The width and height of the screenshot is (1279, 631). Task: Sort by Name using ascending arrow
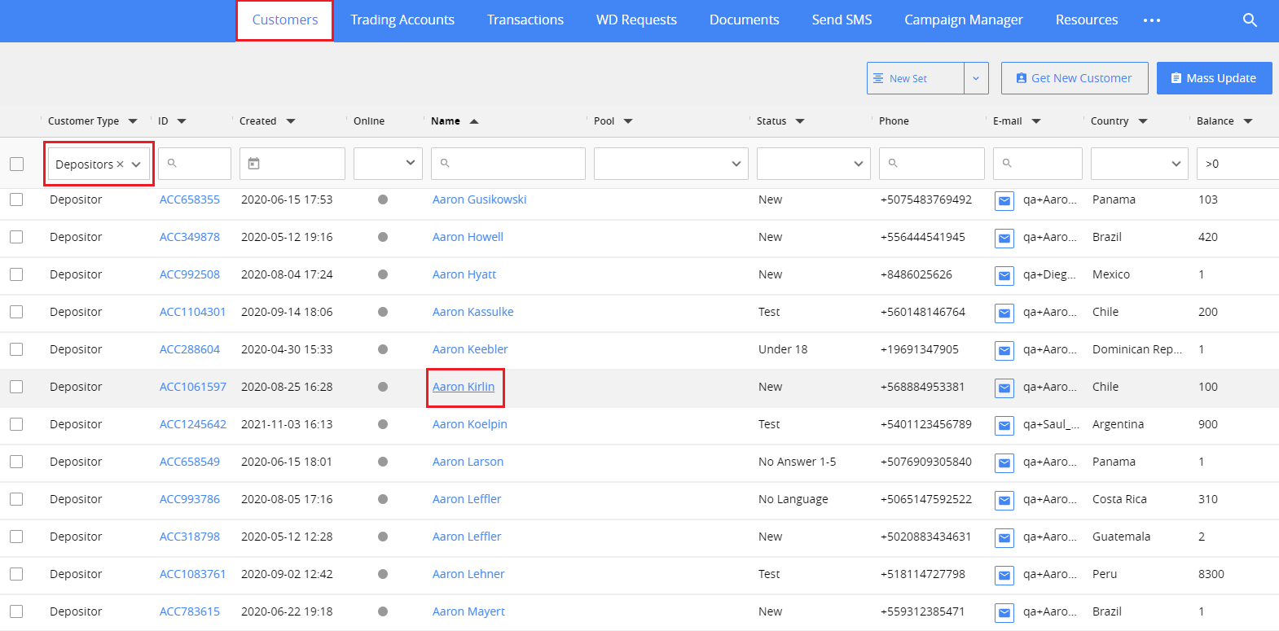474,121
